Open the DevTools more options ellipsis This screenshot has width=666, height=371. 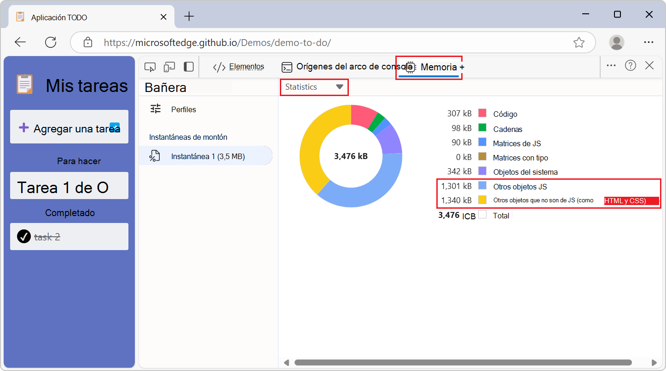pyautogui.click(x=611, y=65)
